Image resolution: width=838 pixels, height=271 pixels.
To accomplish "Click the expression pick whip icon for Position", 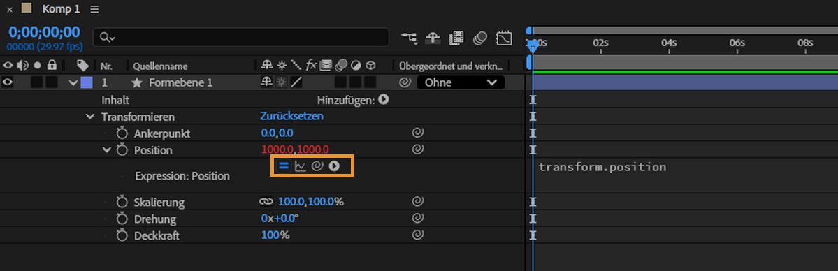I will coord(317,166).
